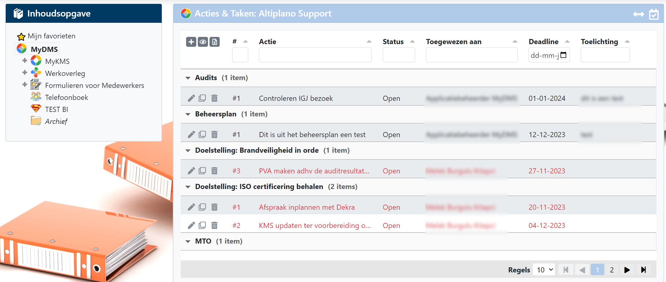Delete the Afspraak inplannen met Dekra row
This screenshot has width=666, height=282.
tap(214, 207)
